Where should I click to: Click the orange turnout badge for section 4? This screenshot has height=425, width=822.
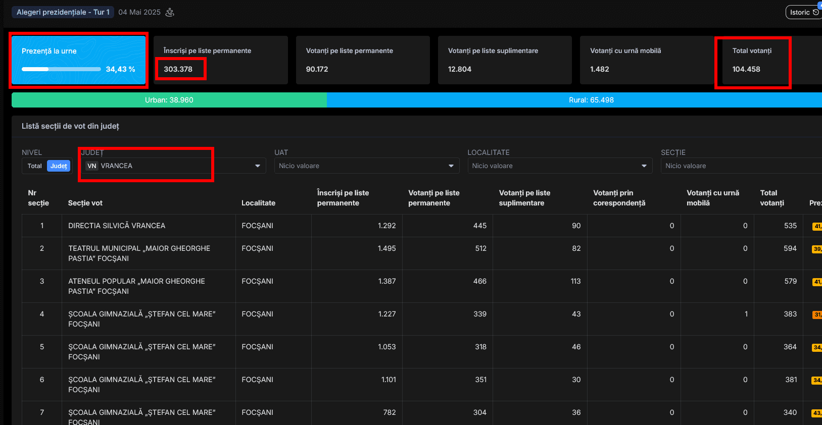816,314
